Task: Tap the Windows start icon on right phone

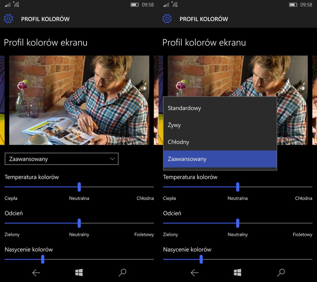Action: (x=237, y=272)
